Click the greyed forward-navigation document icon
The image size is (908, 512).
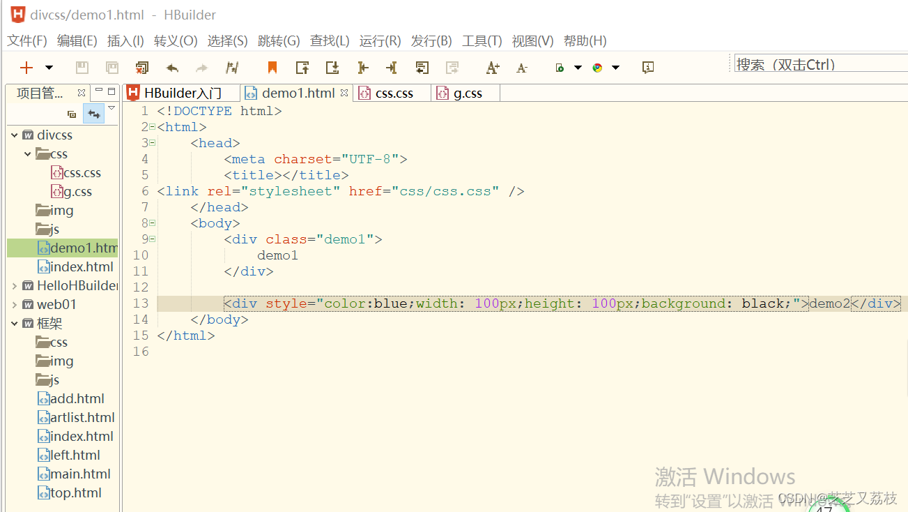point(452,68)
